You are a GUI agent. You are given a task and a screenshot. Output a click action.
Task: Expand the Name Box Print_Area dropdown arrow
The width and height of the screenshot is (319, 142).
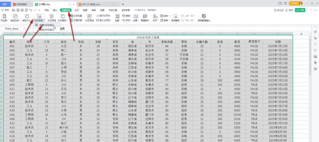(x=25, y=29)
